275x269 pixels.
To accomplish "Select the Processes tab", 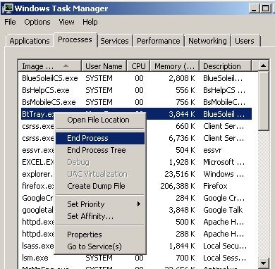I will (x=75, y=39).
